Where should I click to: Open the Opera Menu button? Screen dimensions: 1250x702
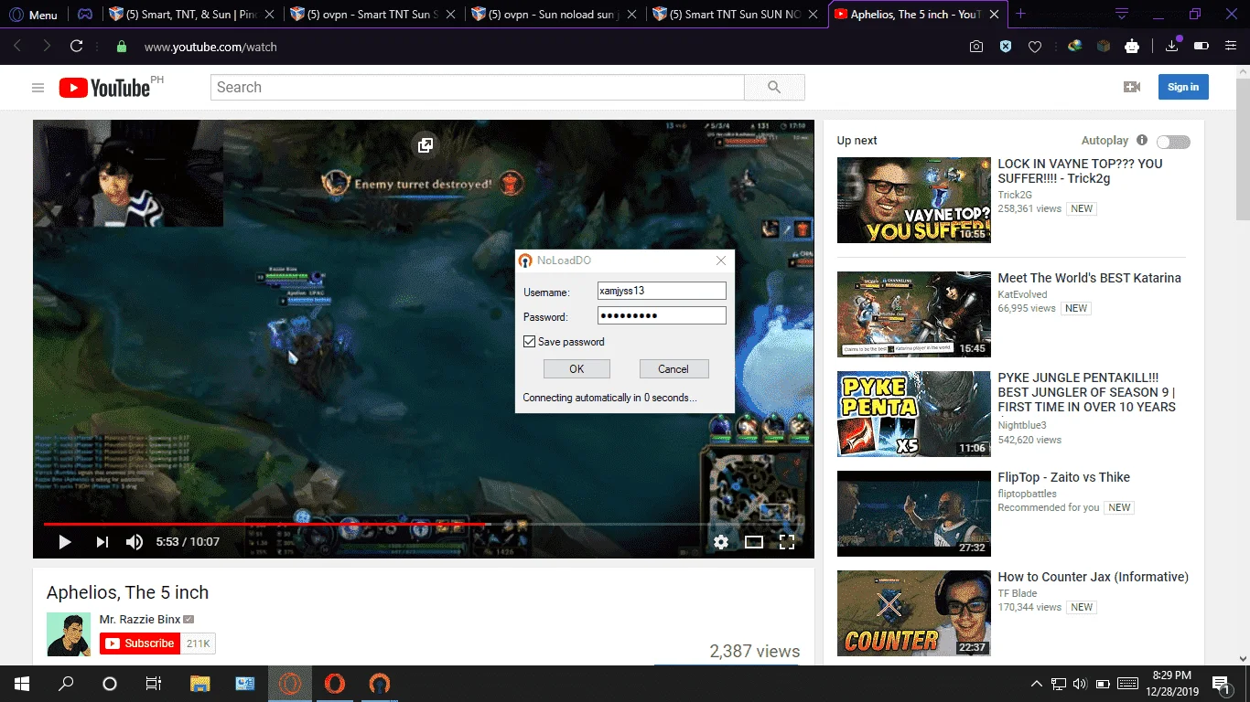pyautogui.click(x=34, y=15)
